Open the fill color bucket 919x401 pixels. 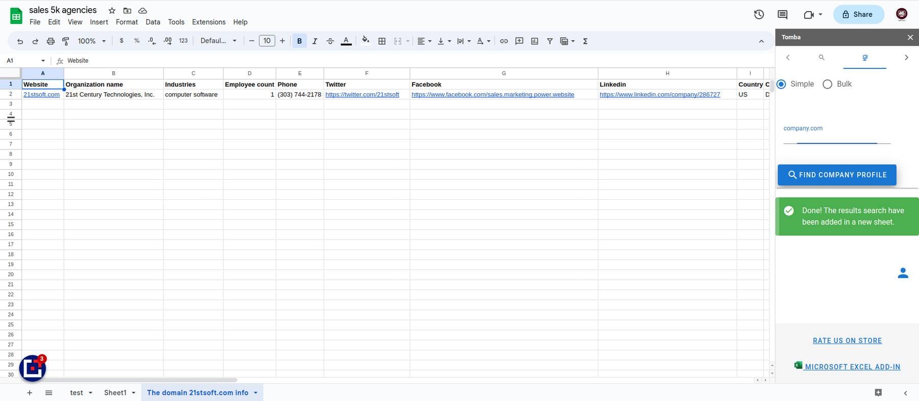click(366, 41)
